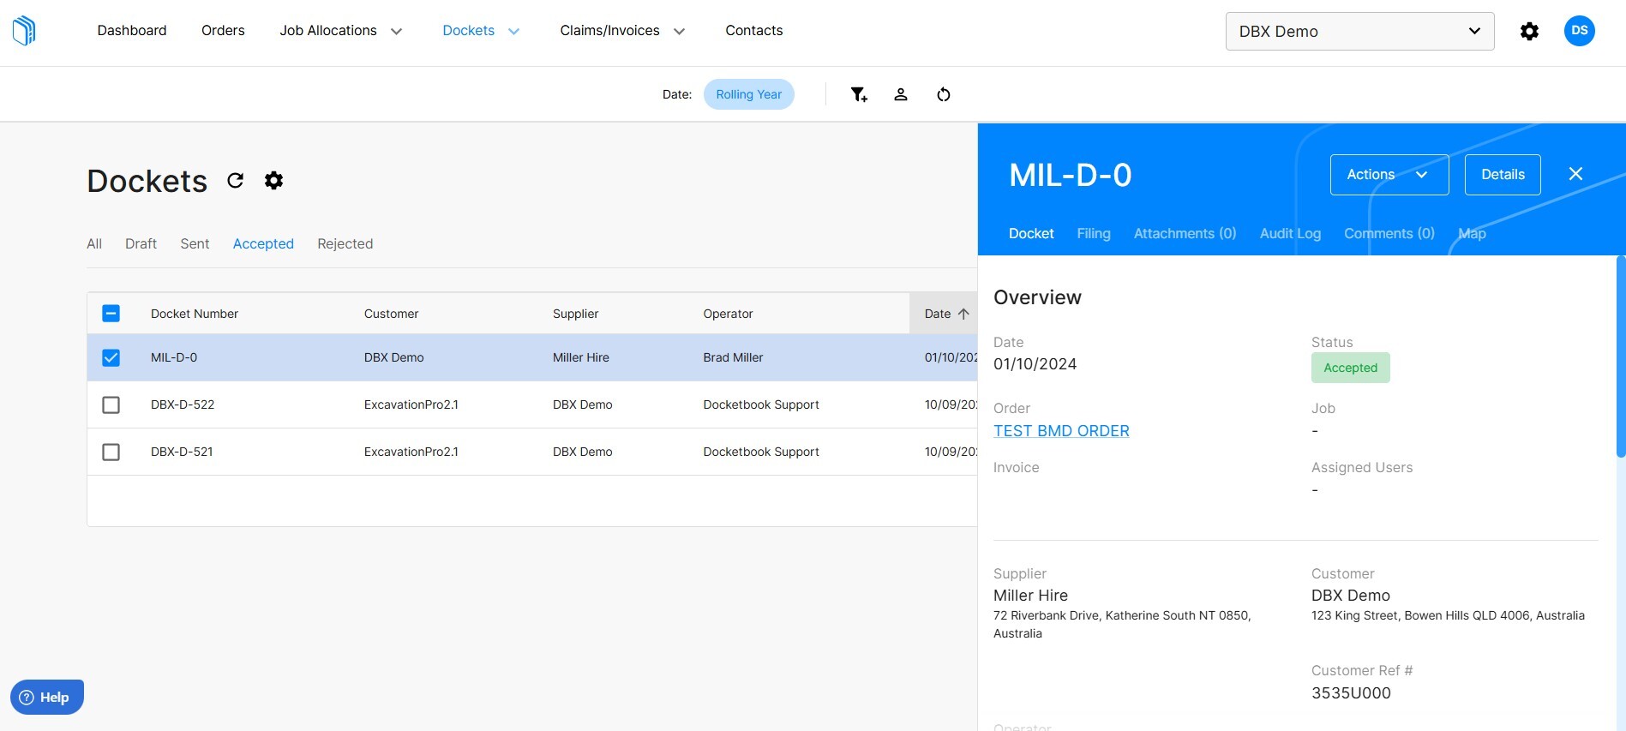This screenshot has width=1626, height=731.
Task: Switch to the Rejected tab
Action: coord(345,244)
